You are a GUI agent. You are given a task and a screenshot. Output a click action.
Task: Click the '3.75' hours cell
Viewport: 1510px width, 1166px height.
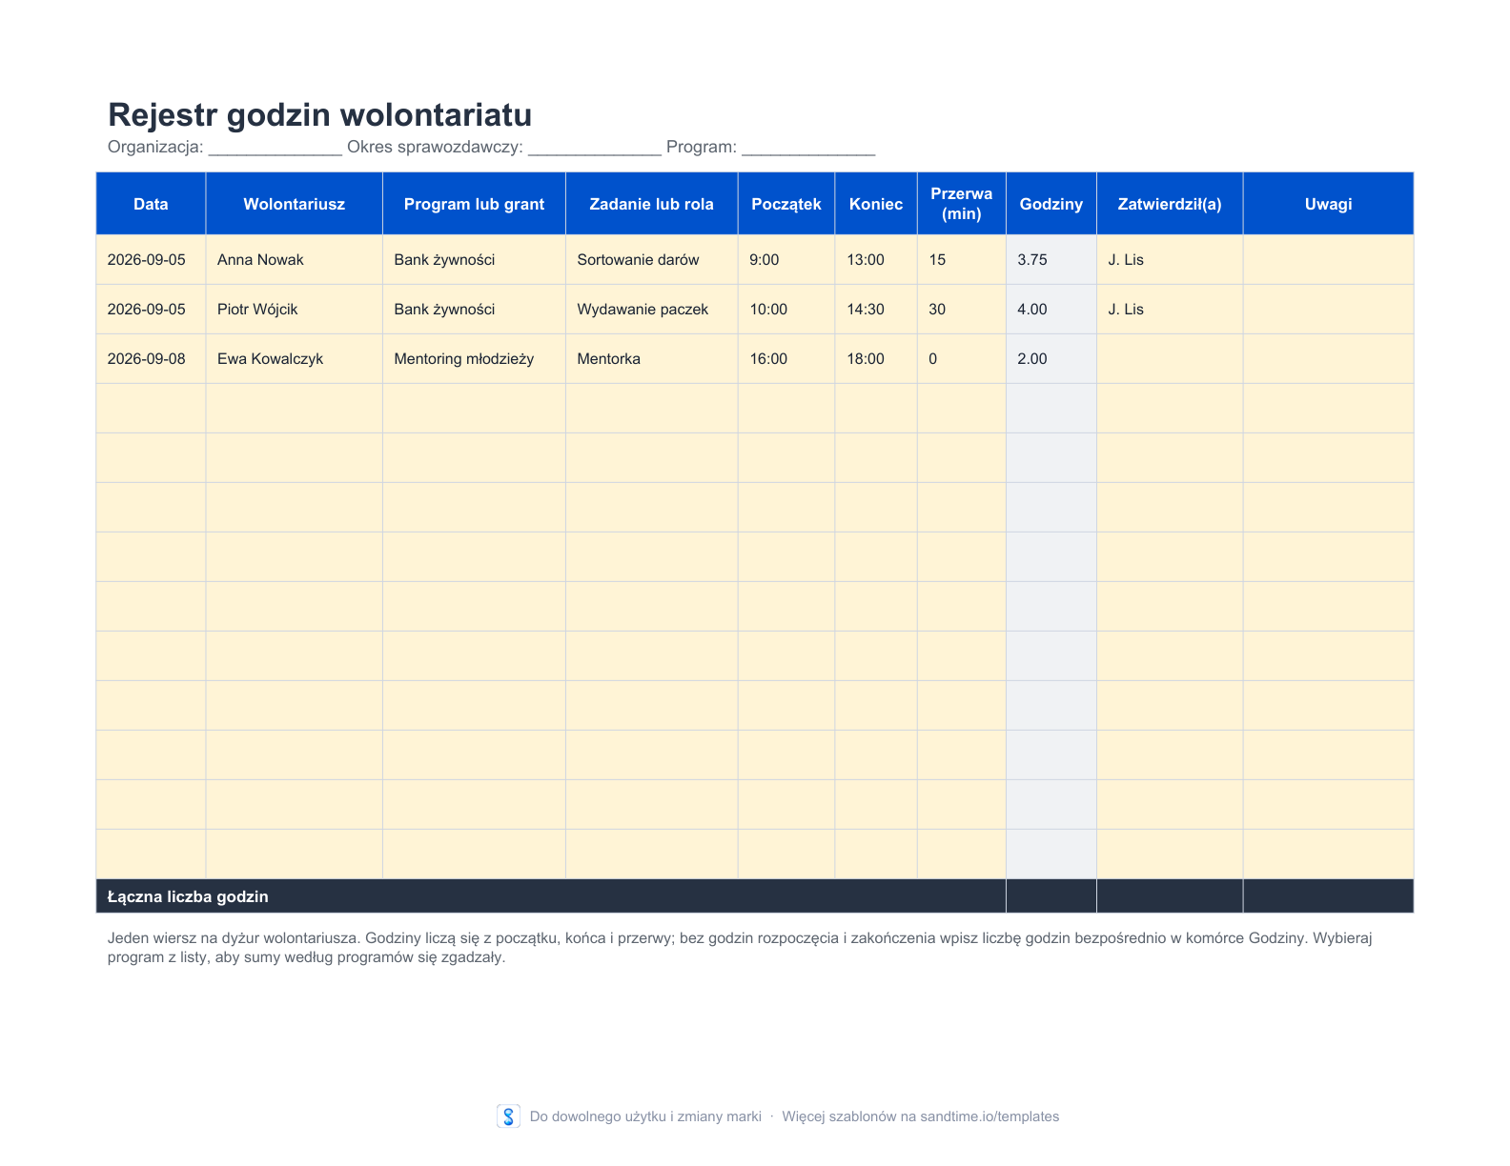click(x=1051, y=259)
